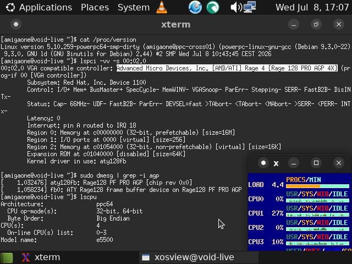Launch VLC from the traffic cone icon
Viewport: 352px width, 264px height.
pos(162,7)
